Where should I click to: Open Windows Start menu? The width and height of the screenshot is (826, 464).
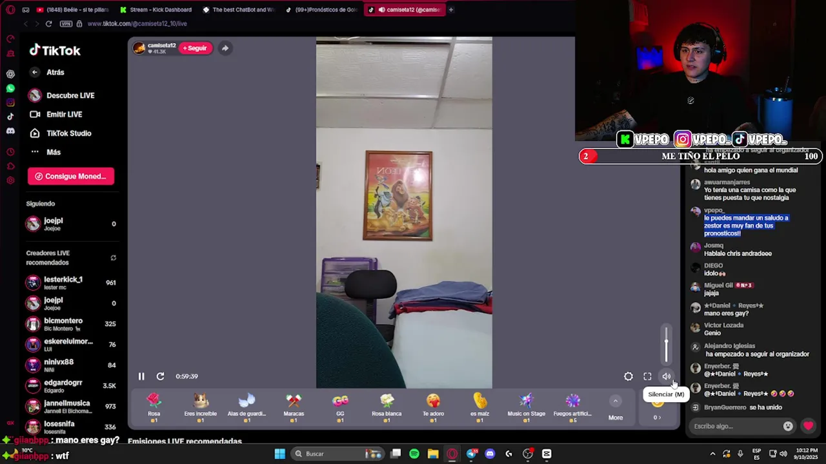tap(279, 454)
